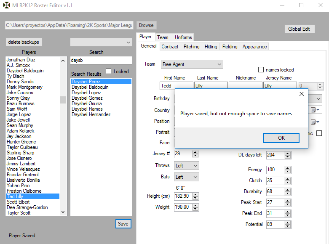The height and width of the screenshot is (244, 329).
Task: Click the Players list scrollbar thumb
Action: [x=63, y=100]
